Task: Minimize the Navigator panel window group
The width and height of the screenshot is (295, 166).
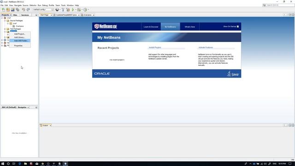Action: [36, 107]
